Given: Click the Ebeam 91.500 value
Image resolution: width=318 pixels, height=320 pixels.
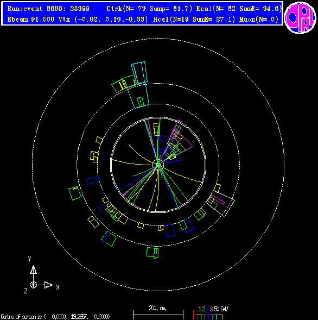Looking at the screenshot, I should pyautogui.click(x=31, y=20).
